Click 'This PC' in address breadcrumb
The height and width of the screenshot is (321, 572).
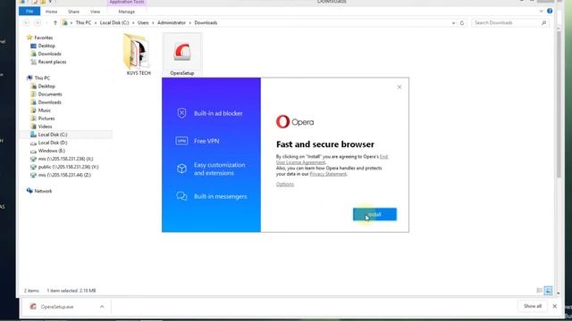coord(83,23)
